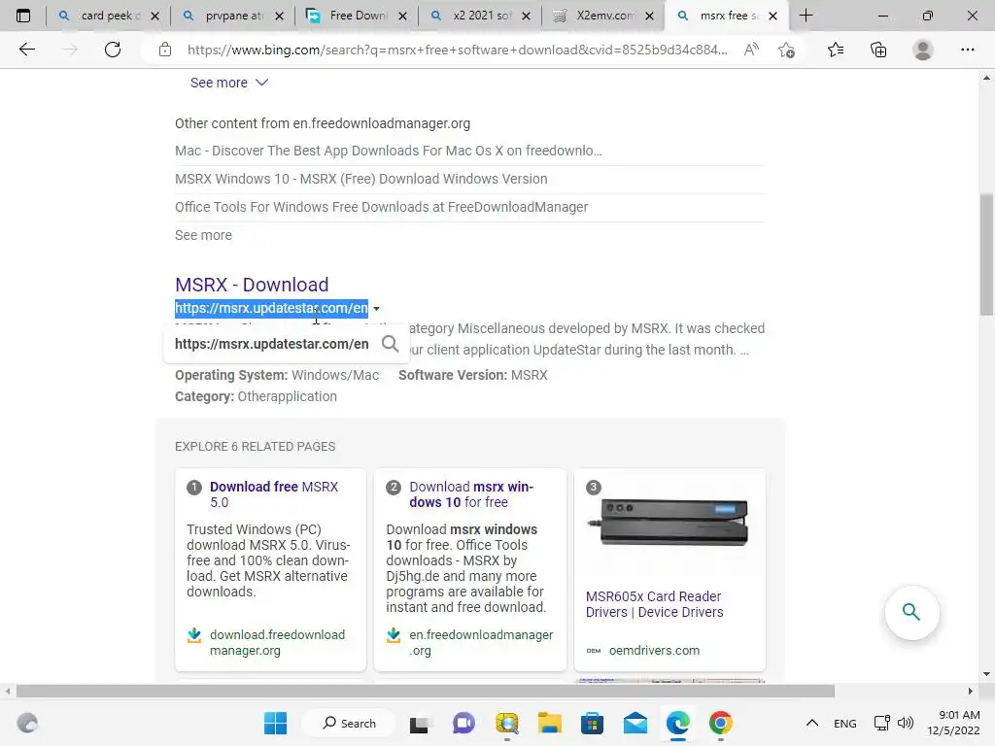Open Microsoft Store from taskbar

pos(592,723)
